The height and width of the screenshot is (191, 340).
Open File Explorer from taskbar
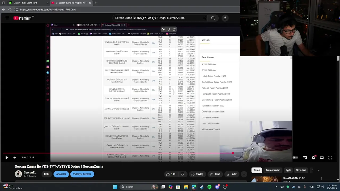(186, 187)
